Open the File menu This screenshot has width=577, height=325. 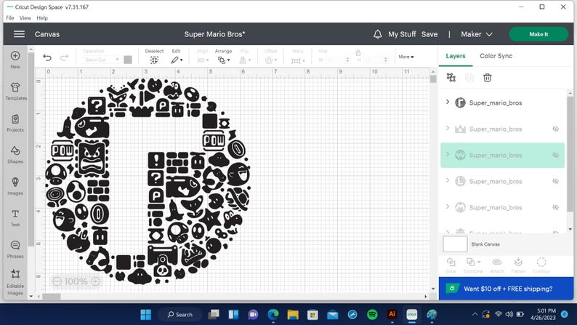[x=10, y=17]
